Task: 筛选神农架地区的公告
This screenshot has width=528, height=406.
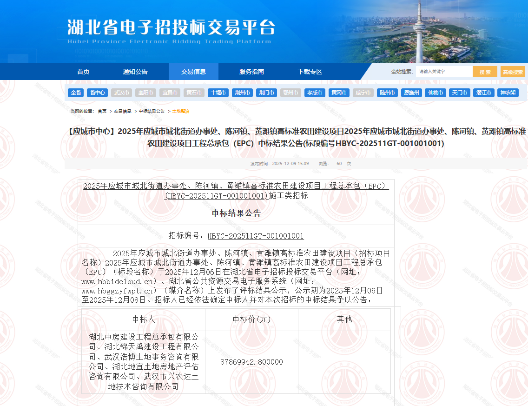Action: coord(508,93)
